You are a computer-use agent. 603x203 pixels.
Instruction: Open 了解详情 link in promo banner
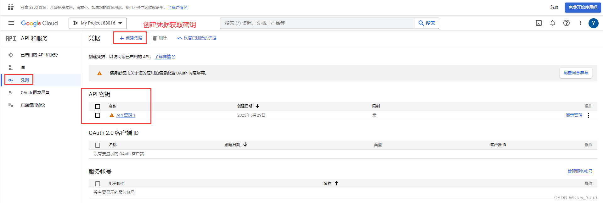point(178,7)
